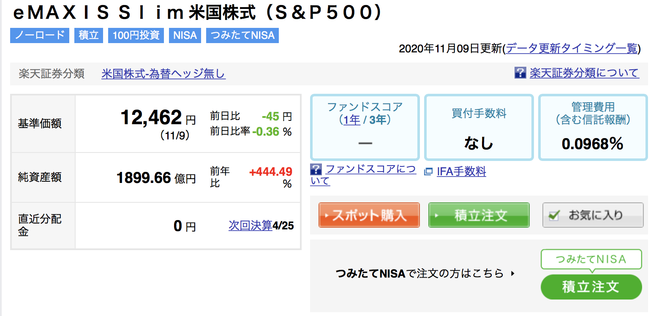Click the arrow icon on スポット購入 button

[327, 215]
